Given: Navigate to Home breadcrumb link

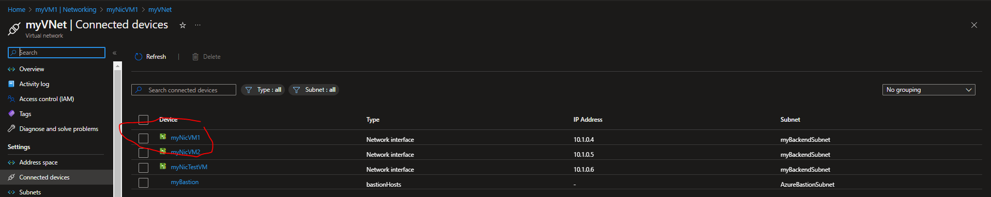Looking at the screenshot, I should click(x=17, y=9).
